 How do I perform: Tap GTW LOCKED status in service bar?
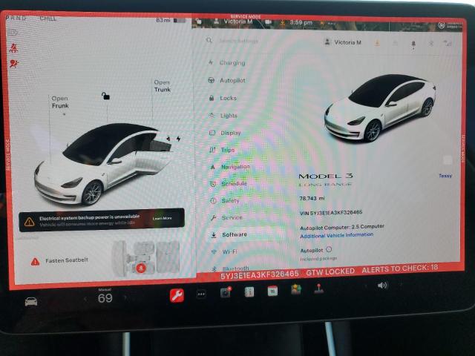coord(330,272)
